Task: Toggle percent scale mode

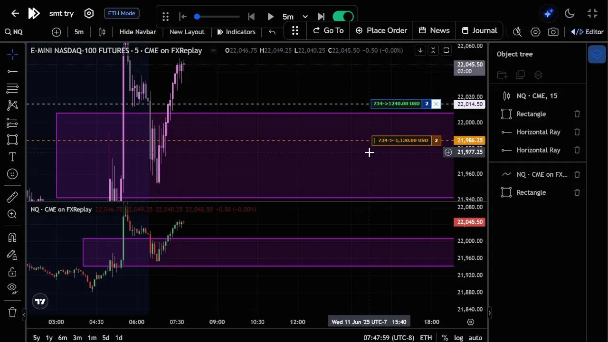Action: (x=445, y=338)
